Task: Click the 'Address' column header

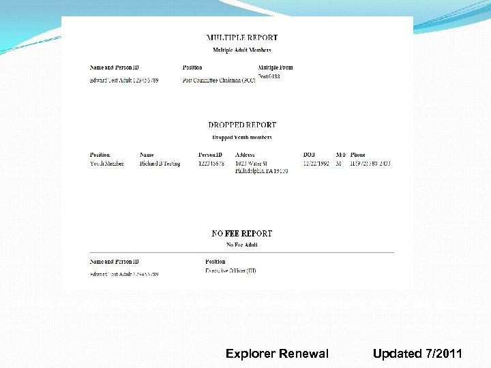Action: (x=245, y=155)
